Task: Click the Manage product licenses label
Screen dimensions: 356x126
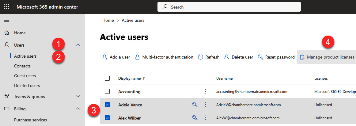Action: [x=331, y=57]
